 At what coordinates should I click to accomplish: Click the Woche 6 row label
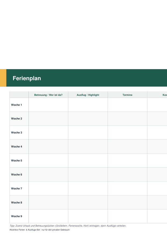click(x=17, y=175)
